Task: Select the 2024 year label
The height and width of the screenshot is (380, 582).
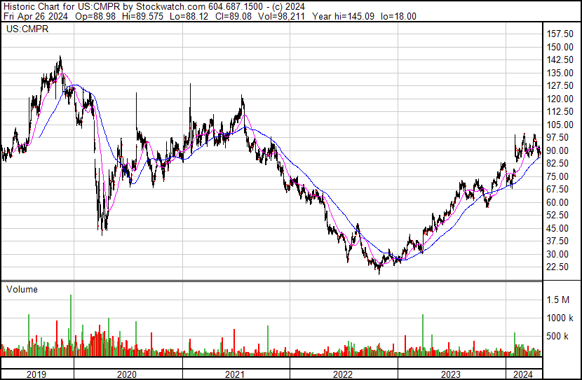Action: (x=523, y=374)
